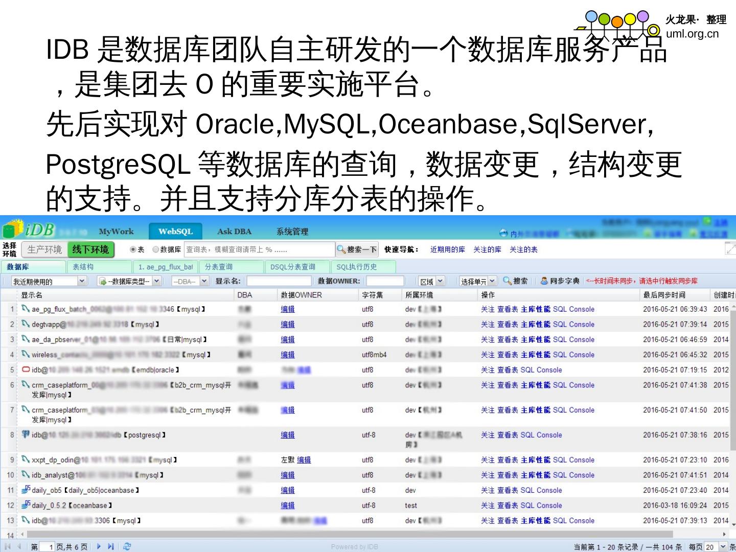
Task: Switch to the SQL执行历史 tab
Action: (356, 267)
